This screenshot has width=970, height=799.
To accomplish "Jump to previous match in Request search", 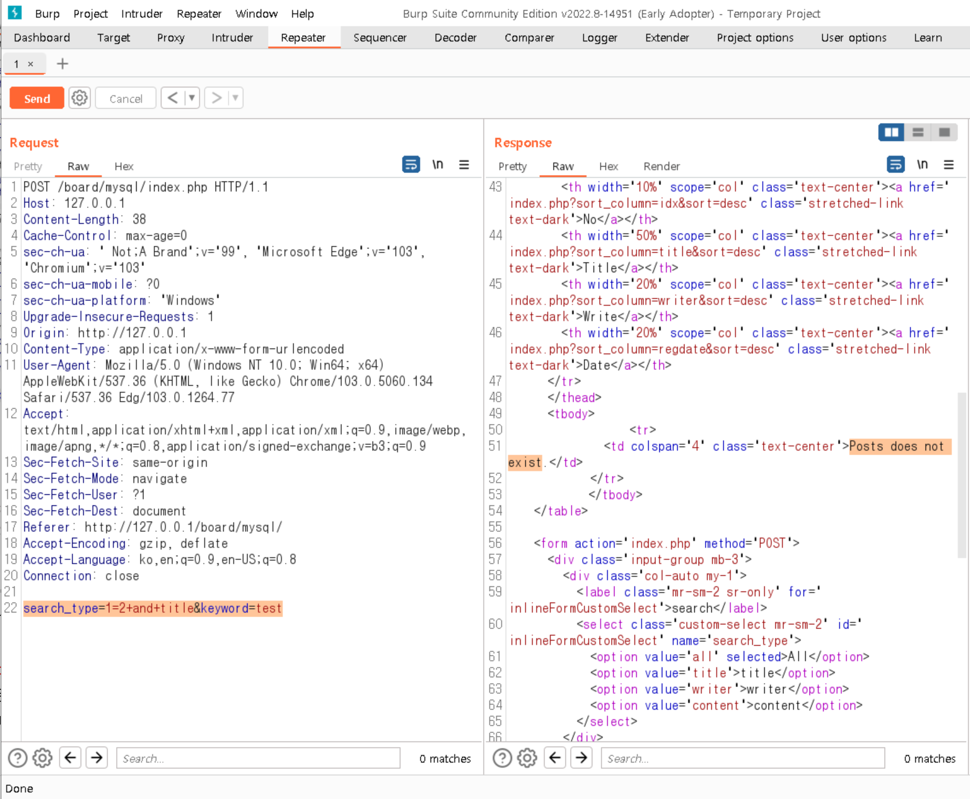I will (x=71, y=758).
